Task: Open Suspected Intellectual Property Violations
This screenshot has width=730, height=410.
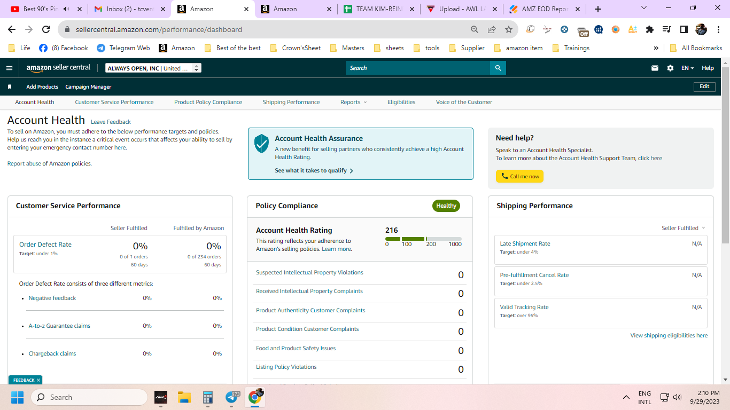Action: coord(309,272)
